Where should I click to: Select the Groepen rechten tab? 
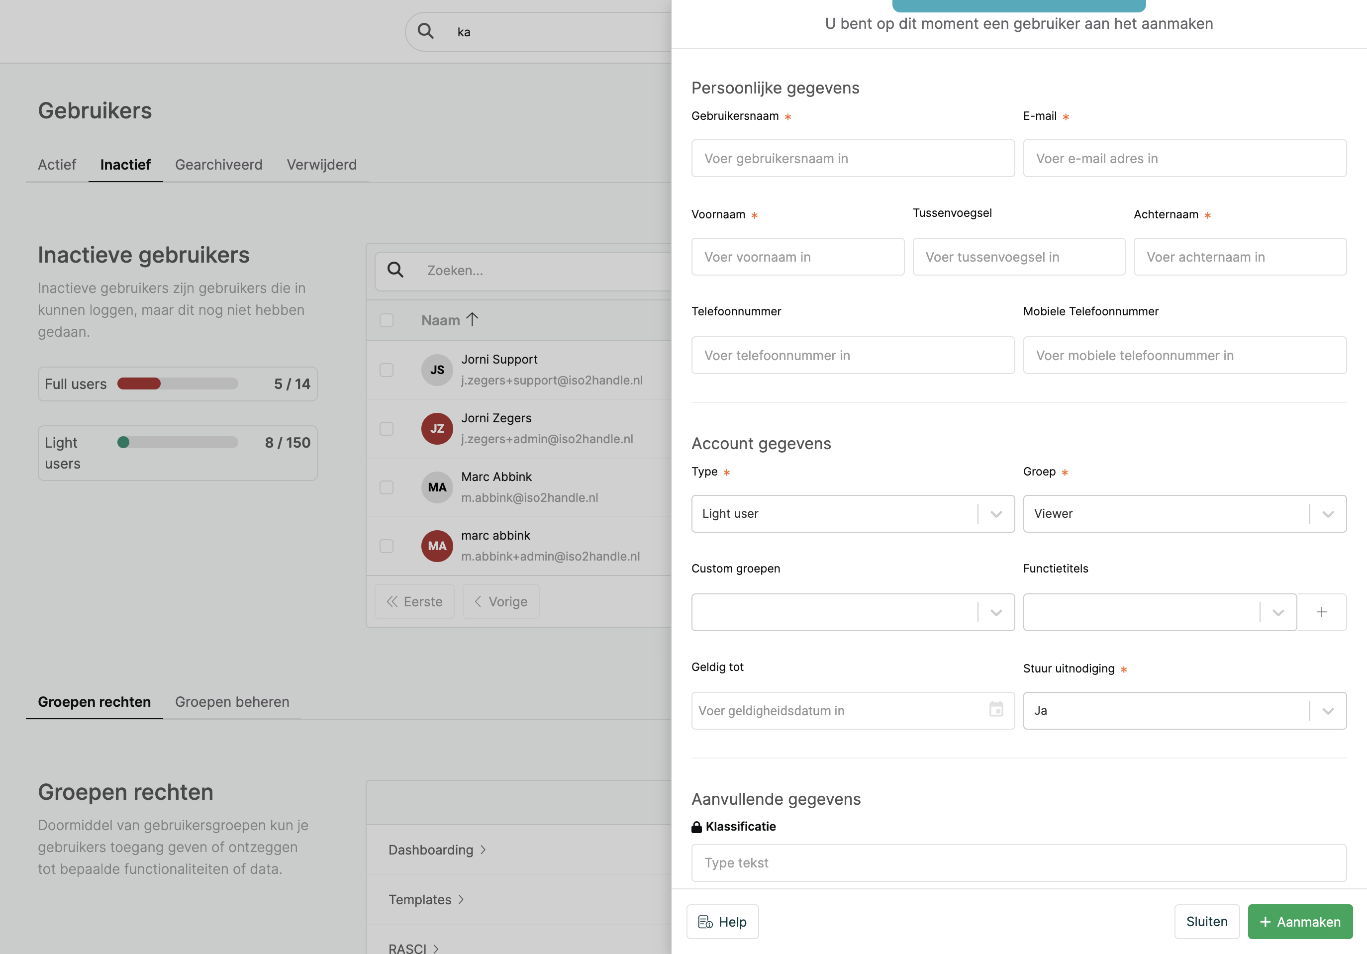tap(94, 702)
